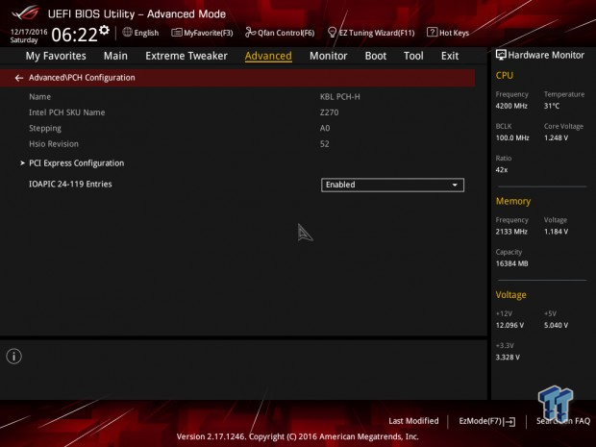Click the 2133 MHz memory frequency

click(511, 232)
